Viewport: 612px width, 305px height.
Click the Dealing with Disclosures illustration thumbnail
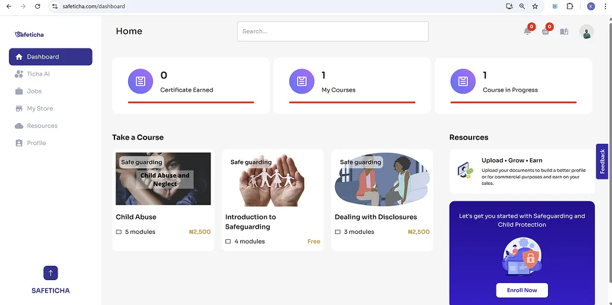pyautogui.click(x=382, y=179)
